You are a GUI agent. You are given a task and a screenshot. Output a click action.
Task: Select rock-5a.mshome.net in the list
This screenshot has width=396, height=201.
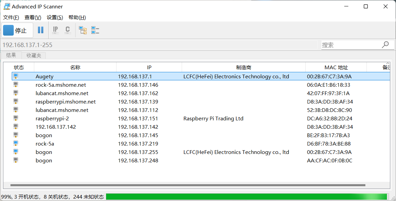60,85
